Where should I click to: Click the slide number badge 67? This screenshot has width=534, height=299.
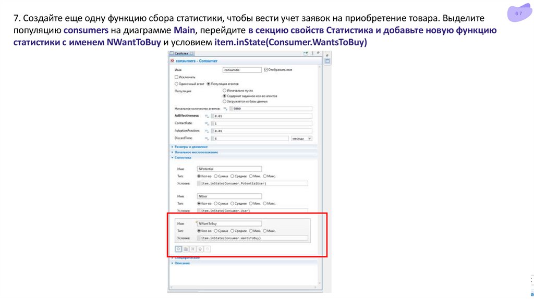(519, 14)
